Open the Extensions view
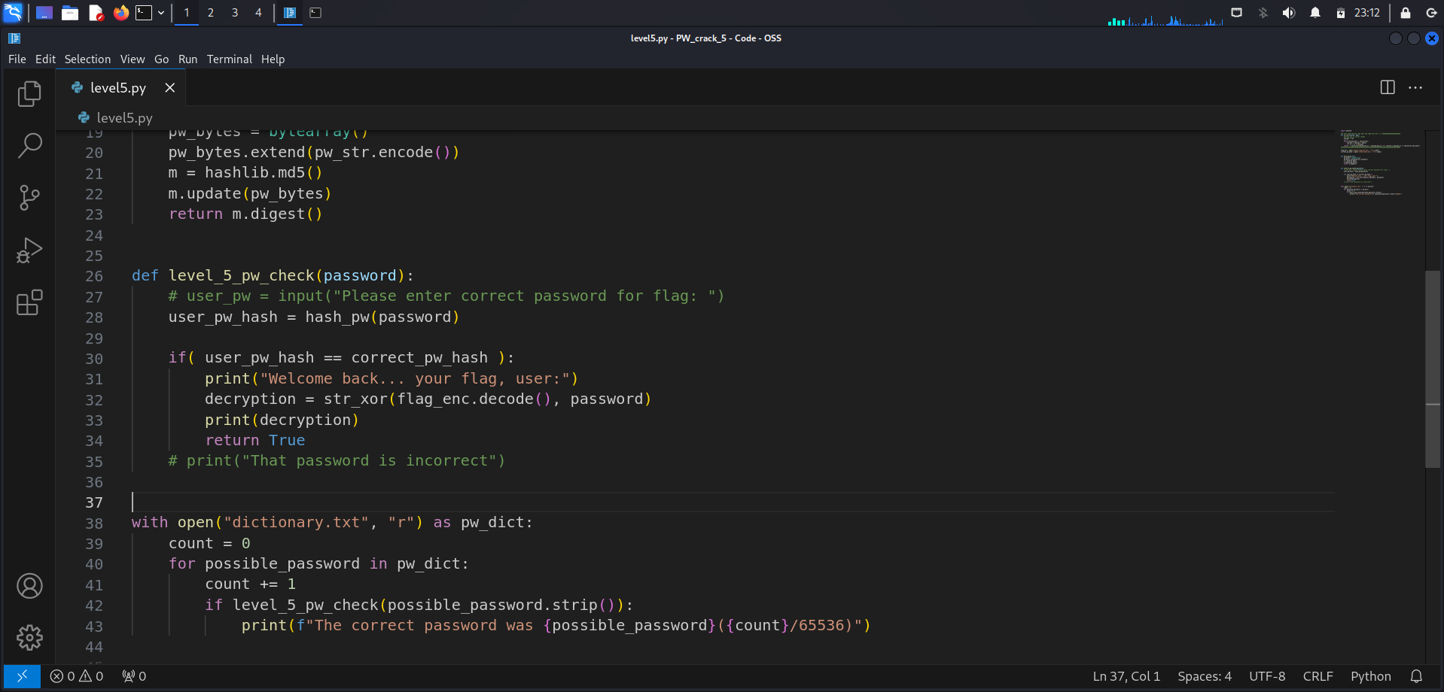This screenshot has width=1444, height=692. click(x=29, y=302)
